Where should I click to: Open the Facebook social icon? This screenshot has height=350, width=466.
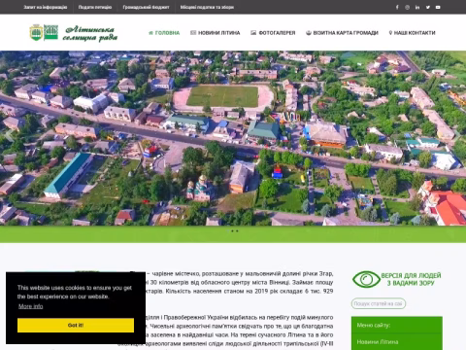pyautogui.click(x=397, y=7)
